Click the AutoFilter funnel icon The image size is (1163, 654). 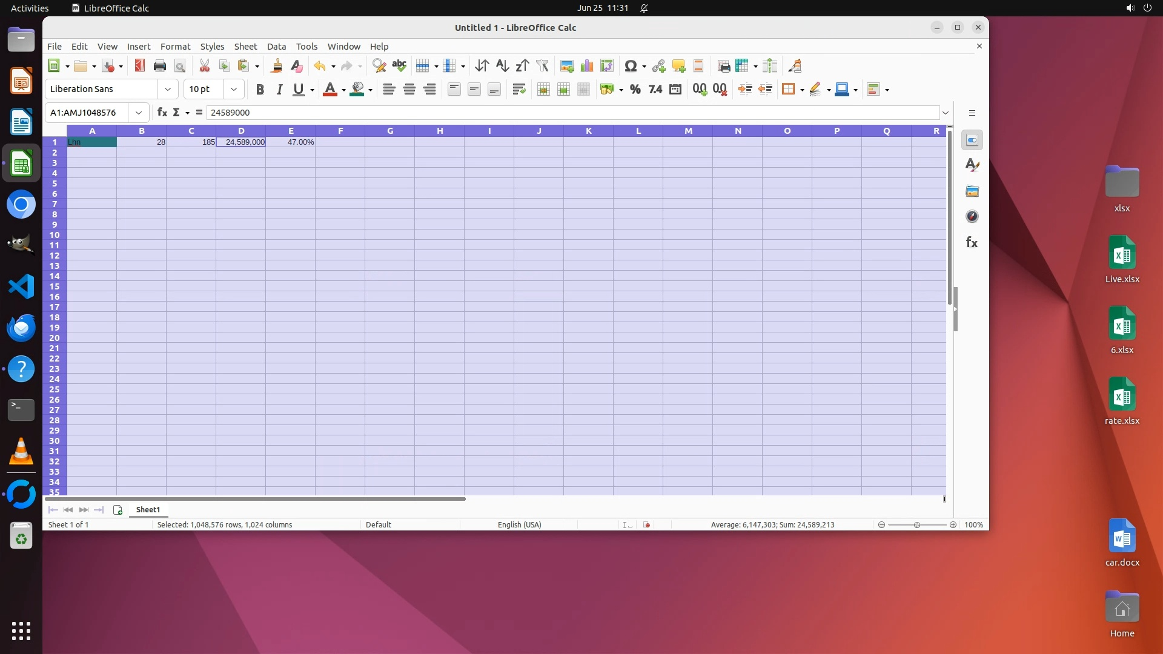click(x=542, y=66)
